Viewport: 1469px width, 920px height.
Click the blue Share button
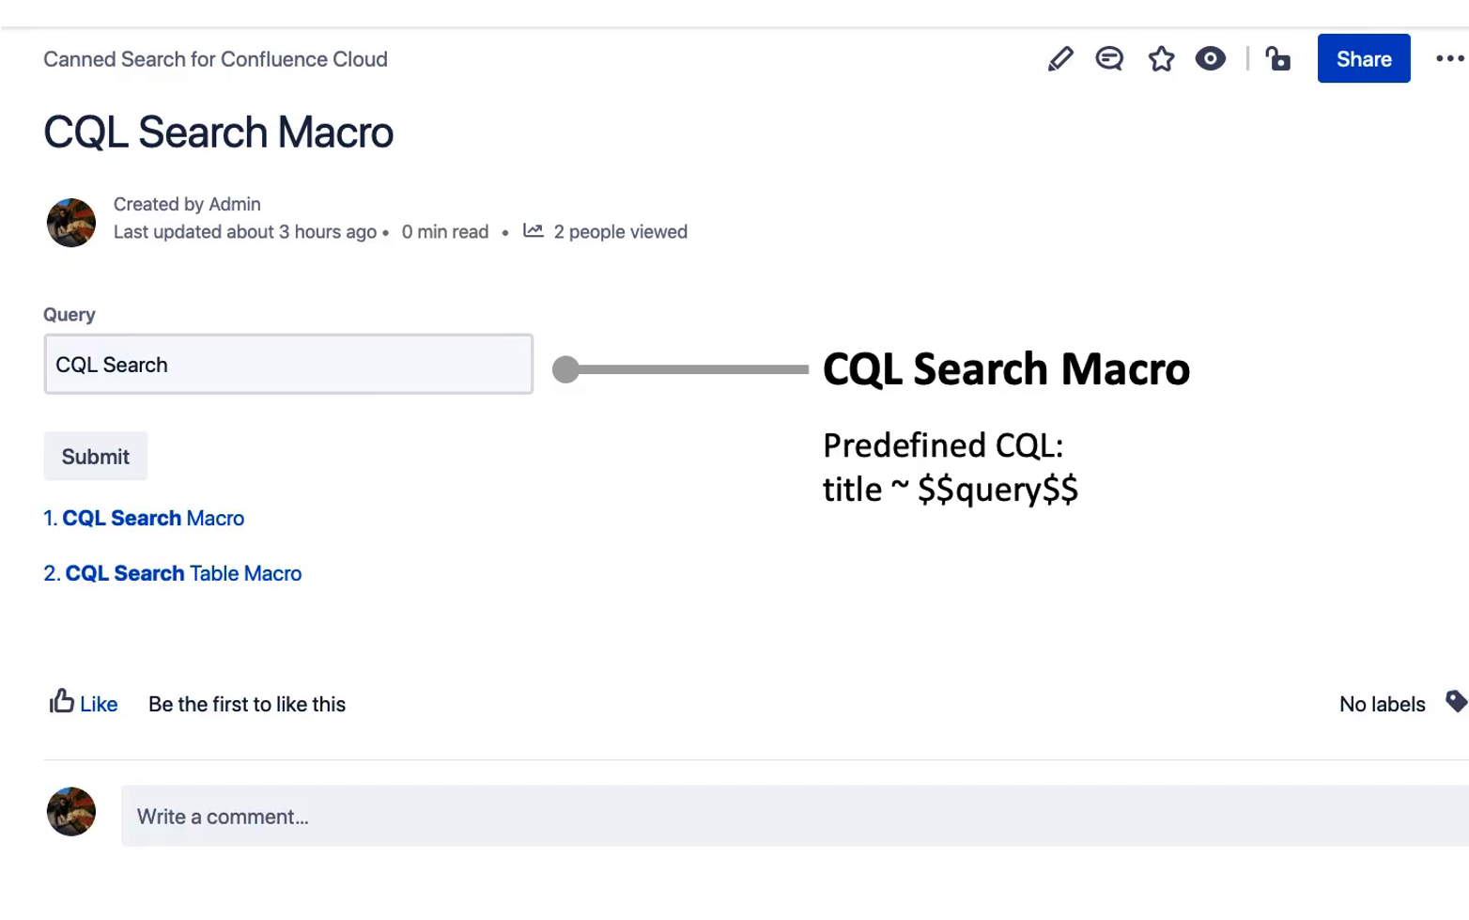(x=1363, y=58)
